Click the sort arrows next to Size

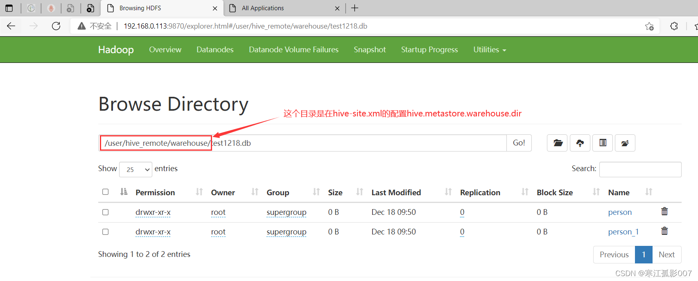359,192
